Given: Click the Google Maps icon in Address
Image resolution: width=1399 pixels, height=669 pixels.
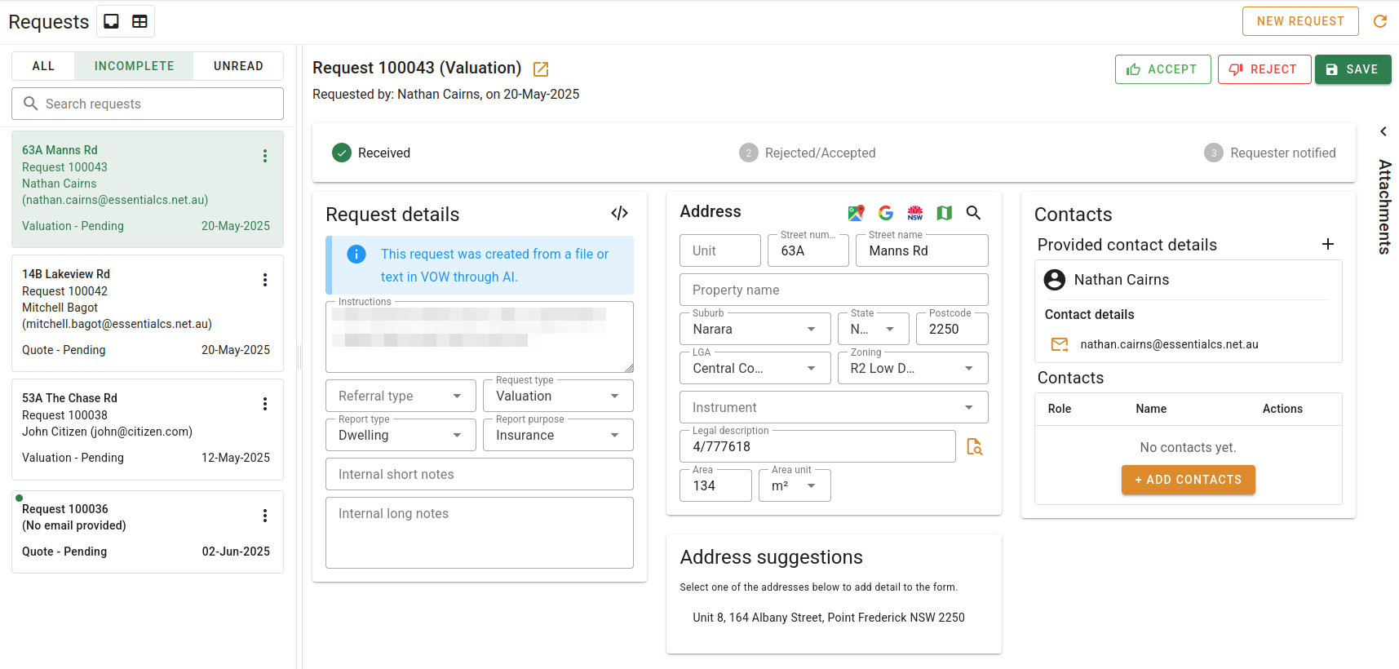Looking at the screenshot, I should (856, 213).
